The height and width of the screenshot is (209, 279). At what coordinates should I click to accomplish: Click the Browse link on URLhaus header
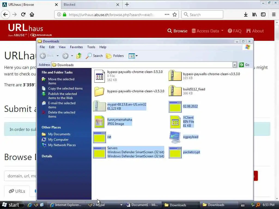coord(177,31)
